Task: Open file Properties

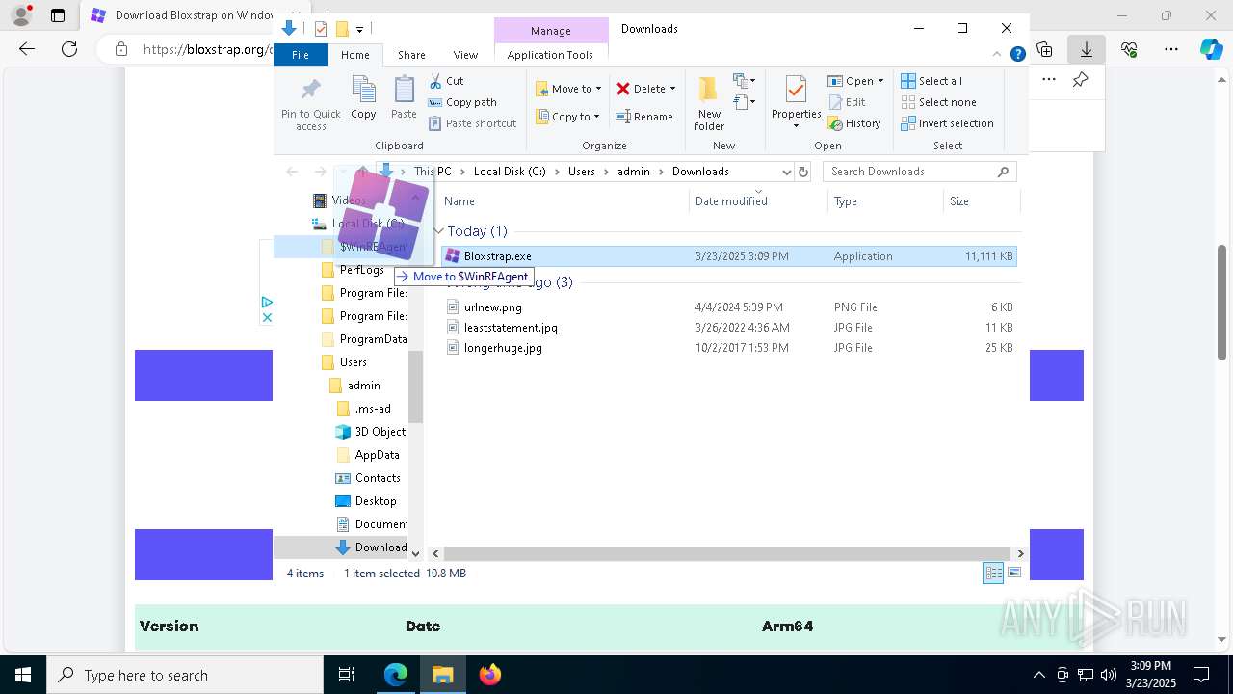Action: (796, 102)
